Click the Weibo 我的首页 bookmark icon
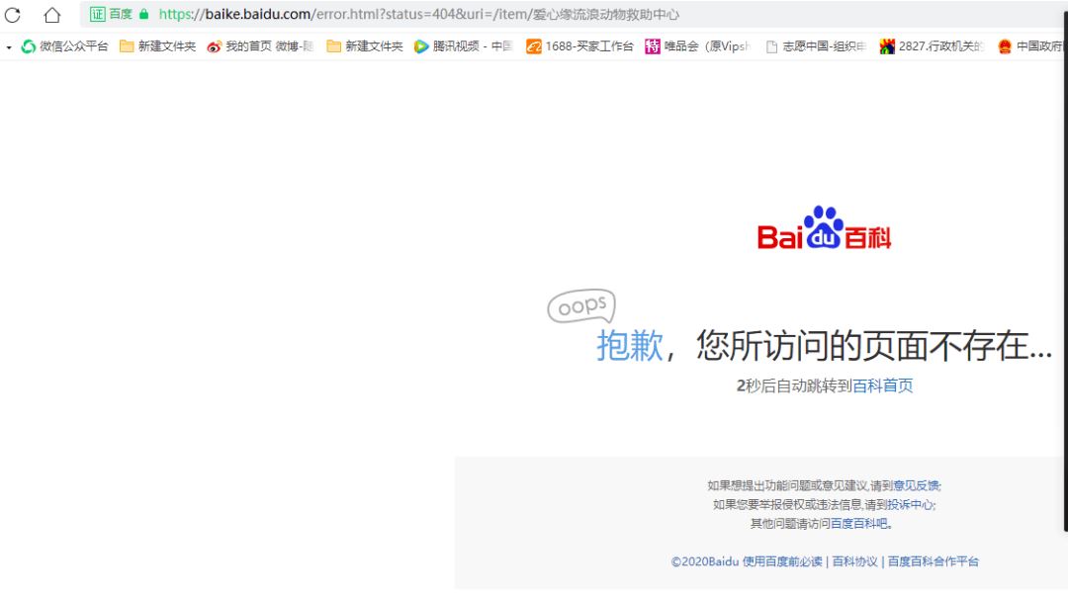Image resolution: width=1068 pixels, height=597 pixels. pos(214,45)
